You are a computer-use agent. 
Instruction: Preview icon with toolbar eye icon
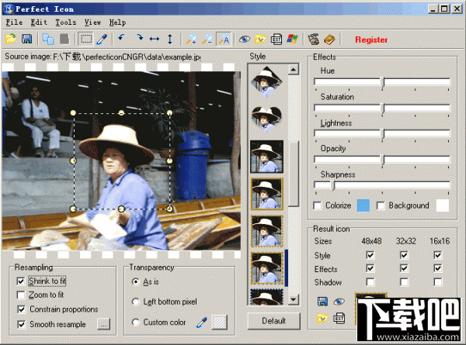pyautogui.click(x=245, y=40)
